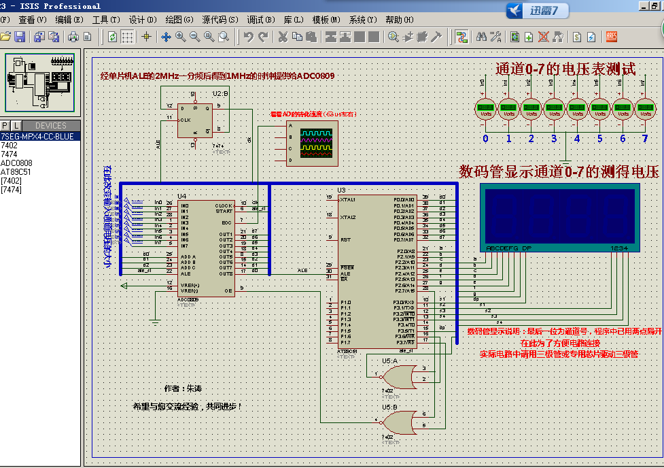Zoom to view entire sheet
This screenshot has width=664, height=468.
click(209, 37)
